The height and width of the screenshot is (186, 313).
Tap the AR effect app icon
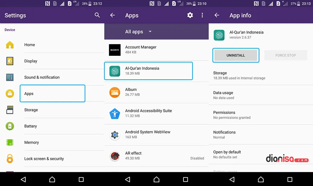115,156
